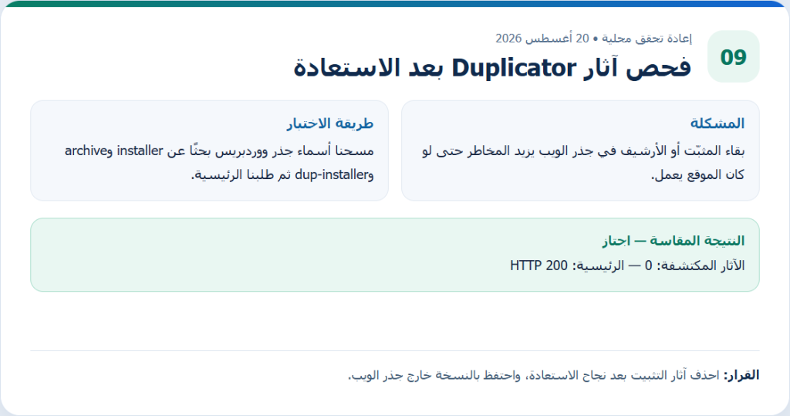Click the decision sentence 'احذف آثار التثبيت'
The image size is (790, 416).
534,375
